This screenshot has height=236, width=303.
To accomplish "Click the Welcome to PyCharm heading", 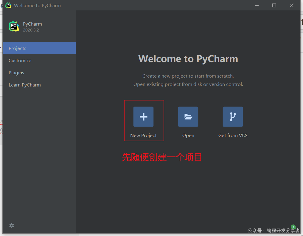I will click(188, 59).
